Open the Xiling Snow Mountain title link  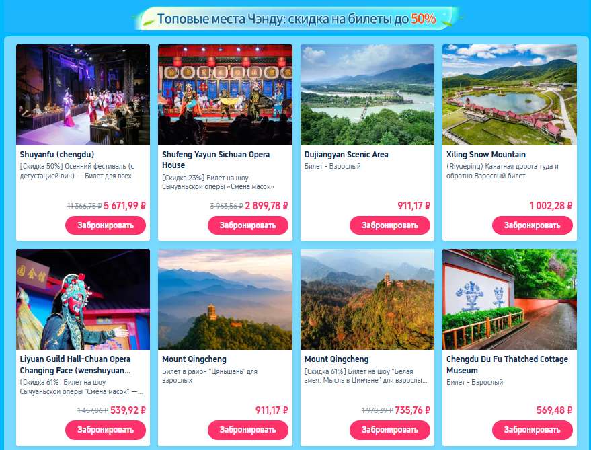coord(486,154)
